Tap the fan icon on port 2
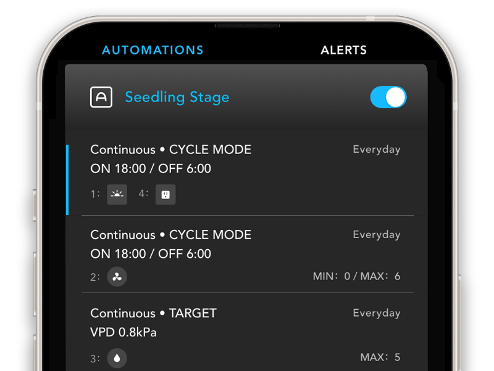This screenshot has height=371, width=494. tap(117, 276)
